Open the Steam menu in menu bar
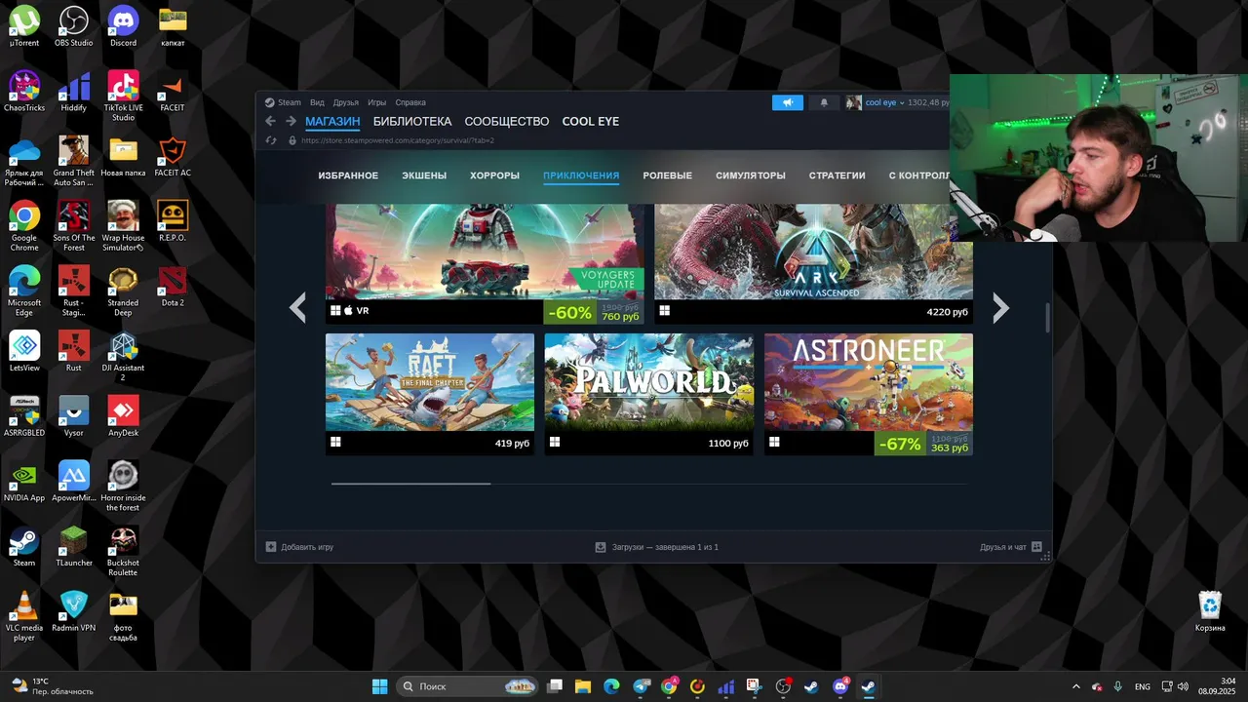This screenshot has height=702, width=1248. click(290, 102)
